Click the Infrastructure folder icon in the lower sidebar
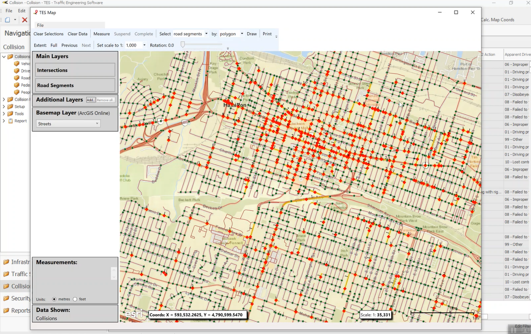The height and width of the screenshot is (334, 531). (x=6, y=262)
